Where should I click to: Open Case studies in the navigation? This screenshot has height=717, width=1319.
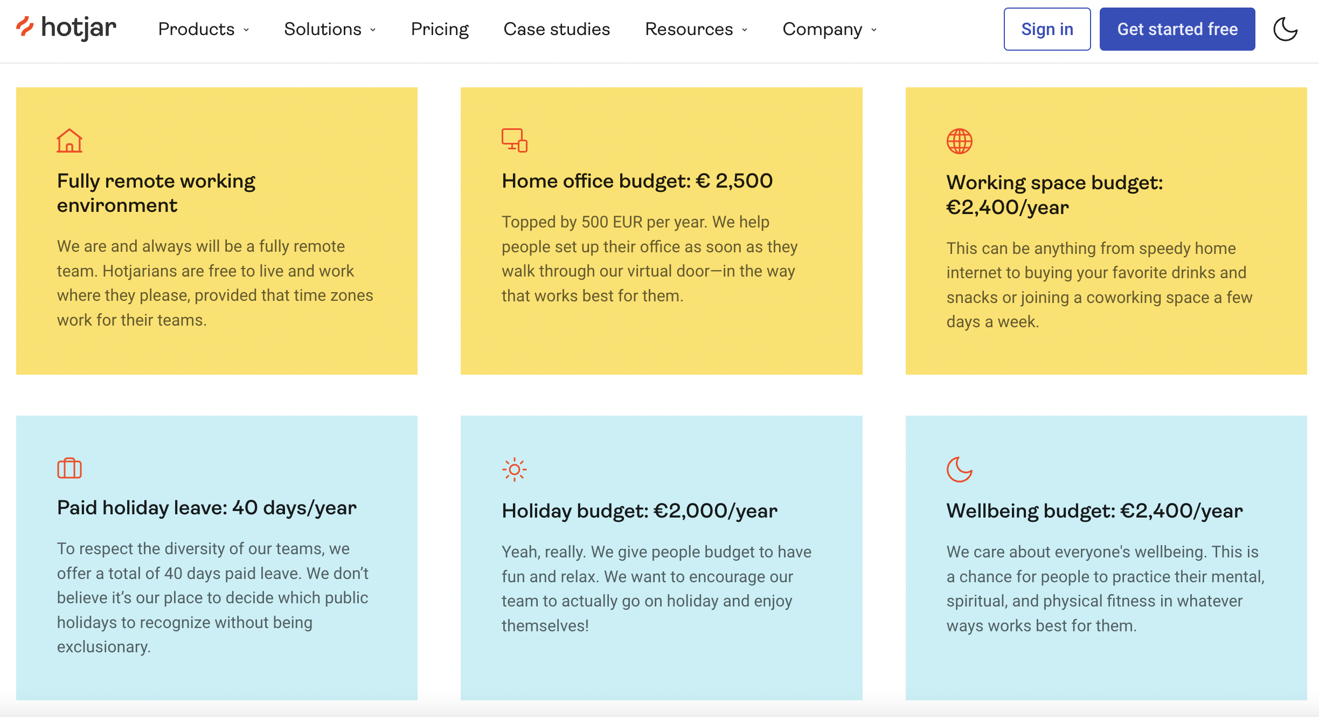[557, 29]
